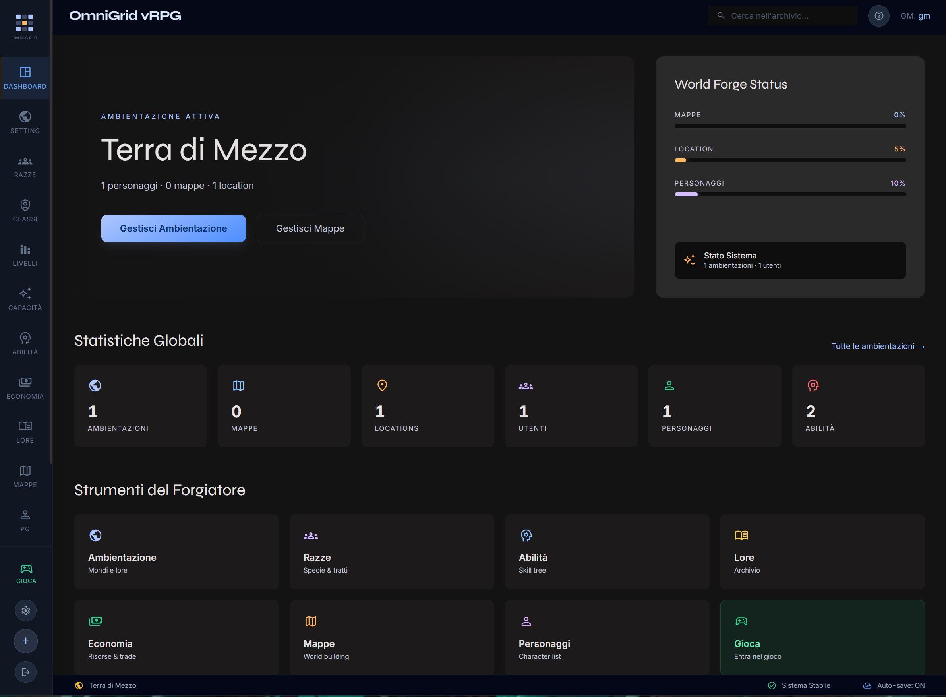Click the Auto-save cloud icon
The width and height of the screenshot is (946, 697).
point(867,685)
